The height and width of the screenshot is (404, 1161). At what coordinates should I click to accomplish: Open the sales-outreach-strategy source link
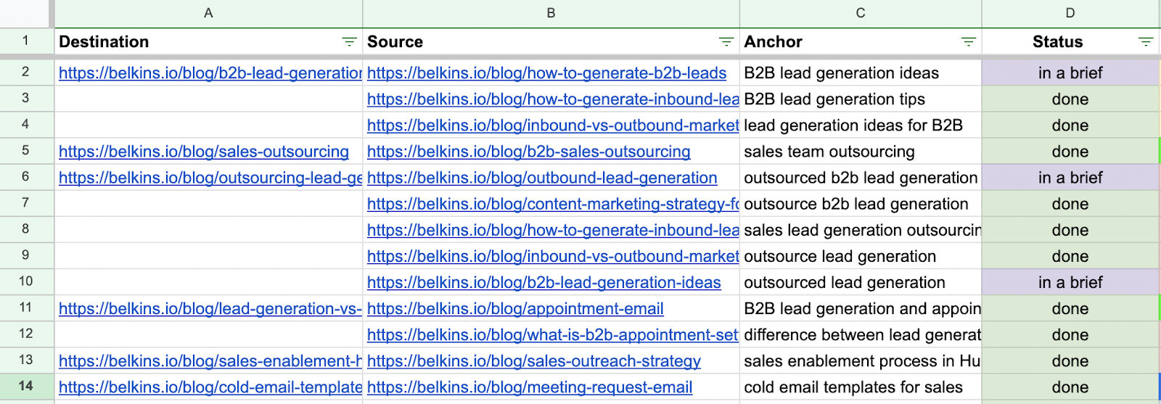click(x=533, y=361)
